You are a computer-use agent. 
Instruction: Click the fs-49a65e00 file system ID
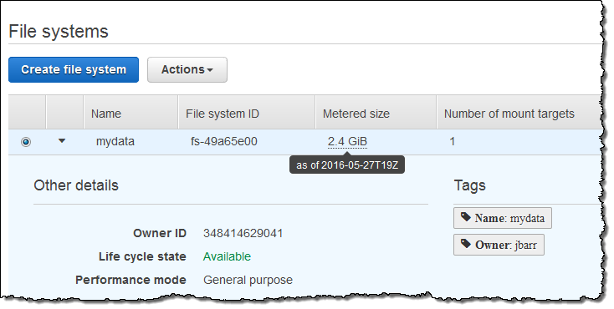click(x=224, y=141)
